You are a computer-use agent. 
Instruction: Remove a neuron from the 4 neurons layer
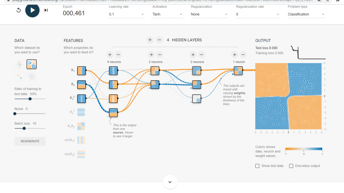(118, 55)
